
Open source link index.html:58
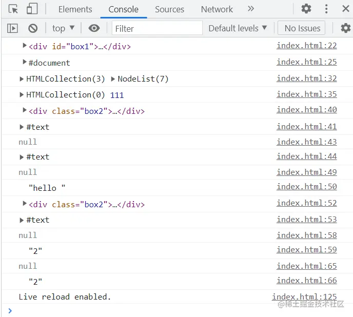tap(307, 235)
